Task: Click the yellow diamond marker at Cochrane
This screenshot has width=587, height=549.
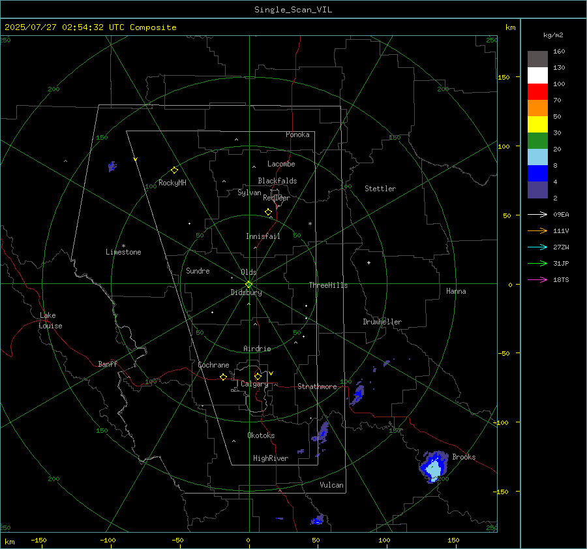Action: 224,377
